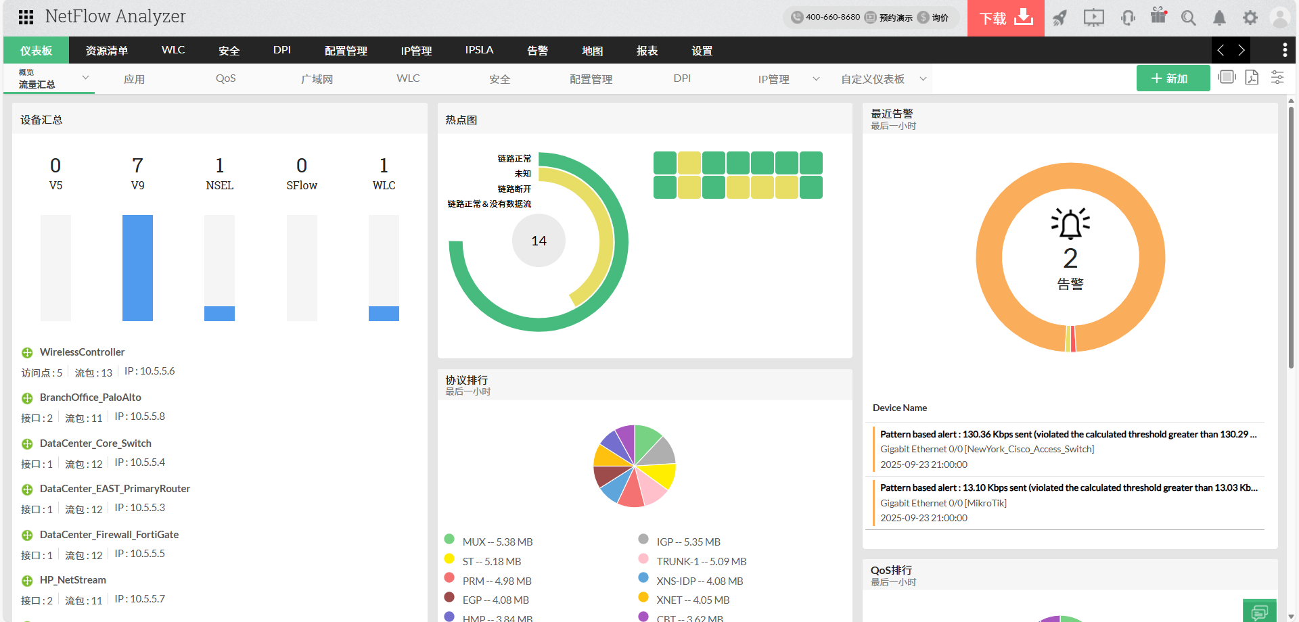Launch getting started via the rocket icon
The image size is (1299, 622).
click(1060, 18)
